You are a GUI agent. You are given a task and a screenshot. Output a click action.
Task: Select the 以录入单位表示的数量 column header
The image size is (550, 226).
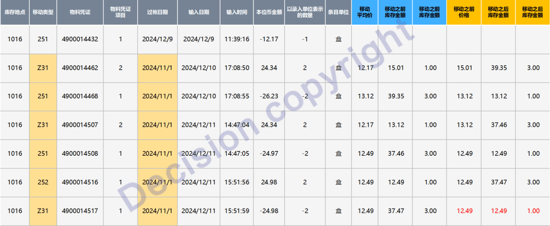304,12
